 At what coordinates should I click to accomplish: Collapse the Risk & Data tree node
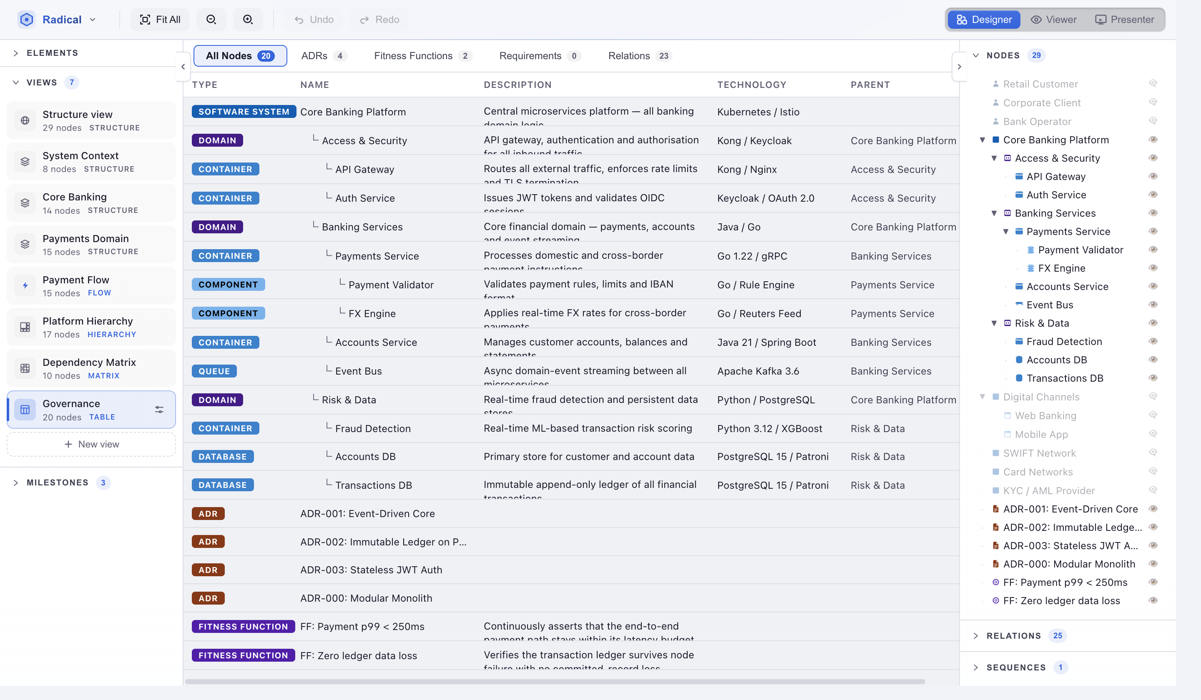click(x=994, y=323)
